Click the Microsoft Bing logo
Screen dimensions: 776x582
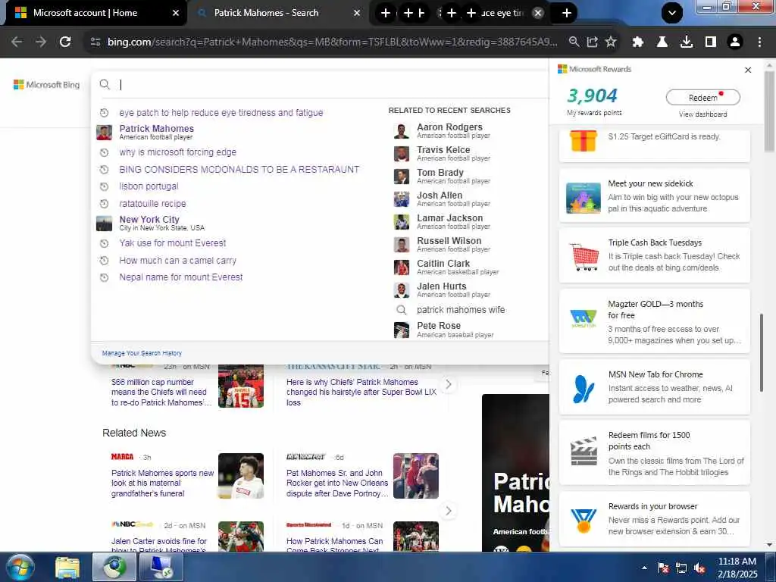46,85
